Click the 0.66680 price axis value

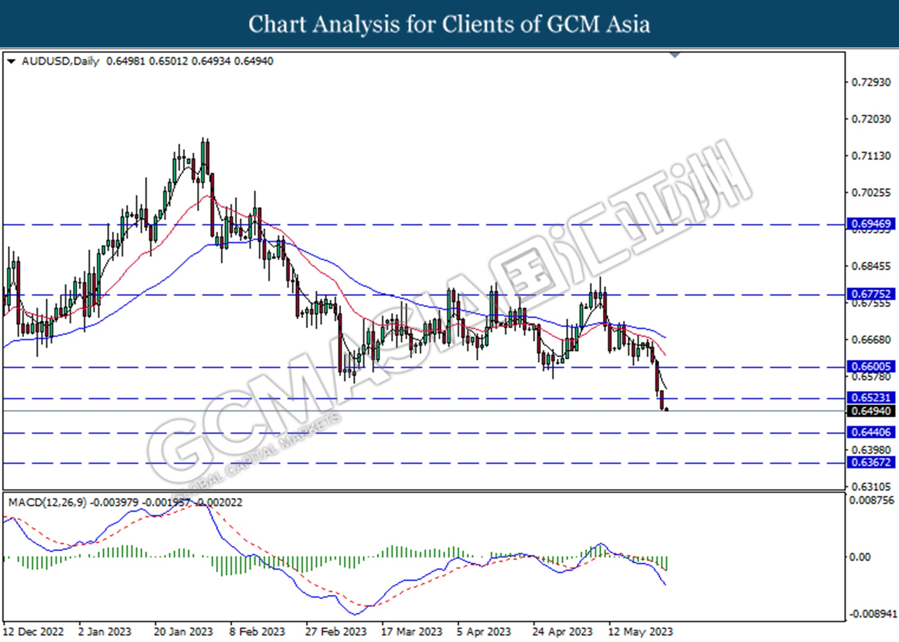(x=871, y=339)
